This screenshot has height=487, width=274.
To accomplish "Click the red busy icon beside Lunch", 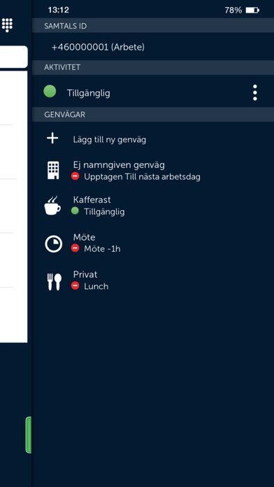I will coord(75,285).
